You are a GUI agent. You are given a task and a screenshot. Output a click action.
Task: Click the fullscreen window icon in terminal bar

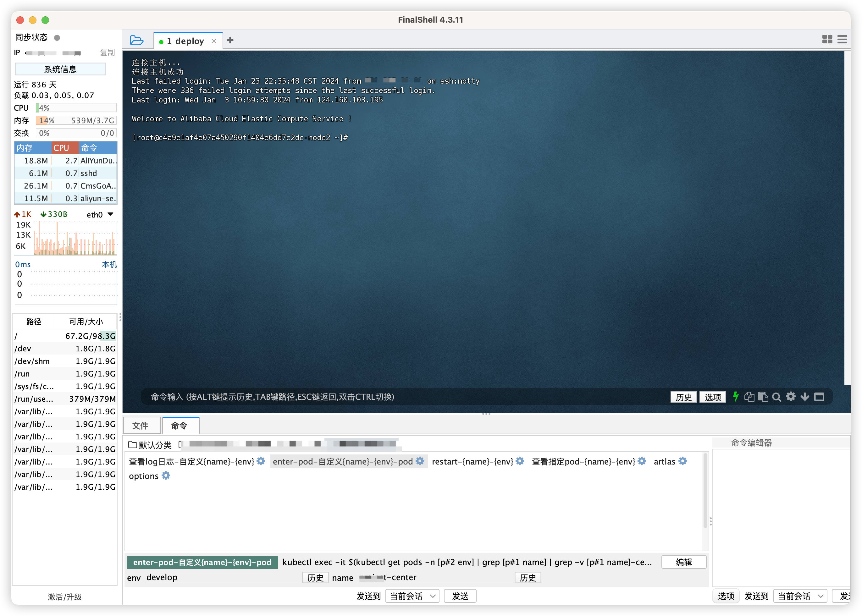820,397
